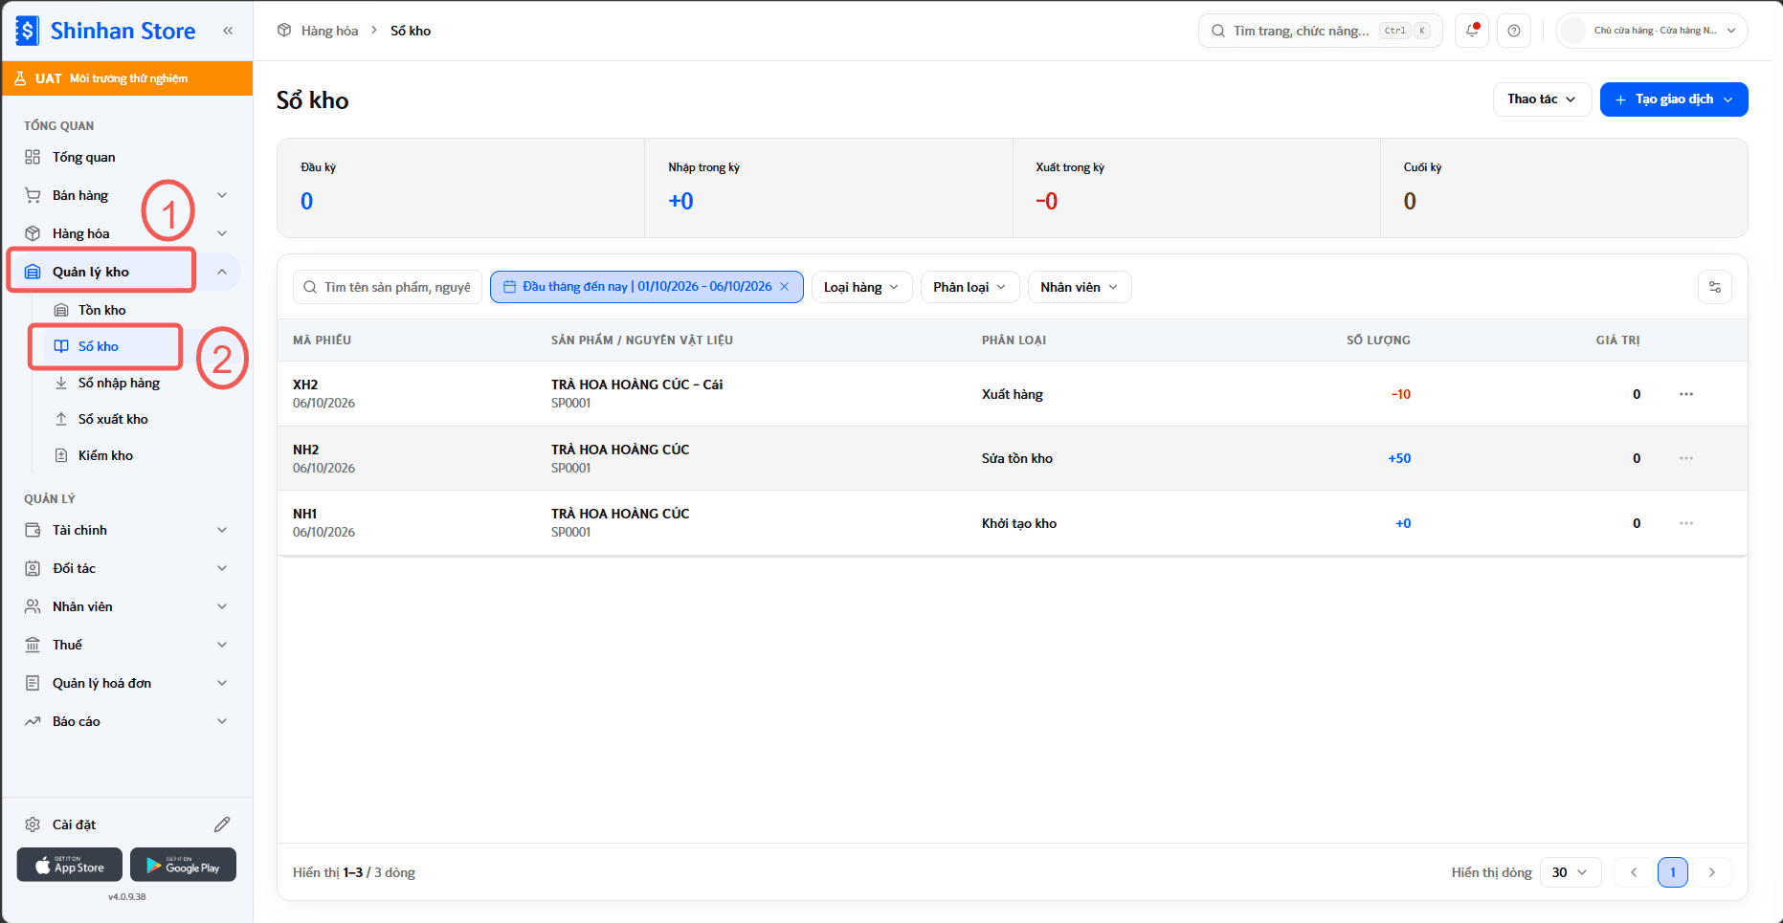Screen dimensions: 1783x923
Task: Clear the date range filter chip
Action: [x=785, y=287]
